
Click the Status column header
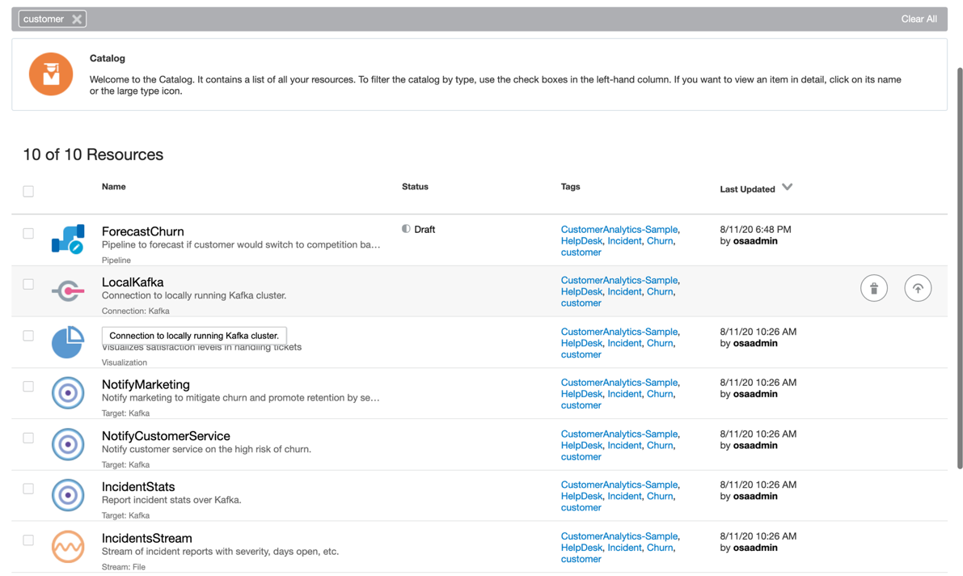pyautogui.click(x=415, y=187)
